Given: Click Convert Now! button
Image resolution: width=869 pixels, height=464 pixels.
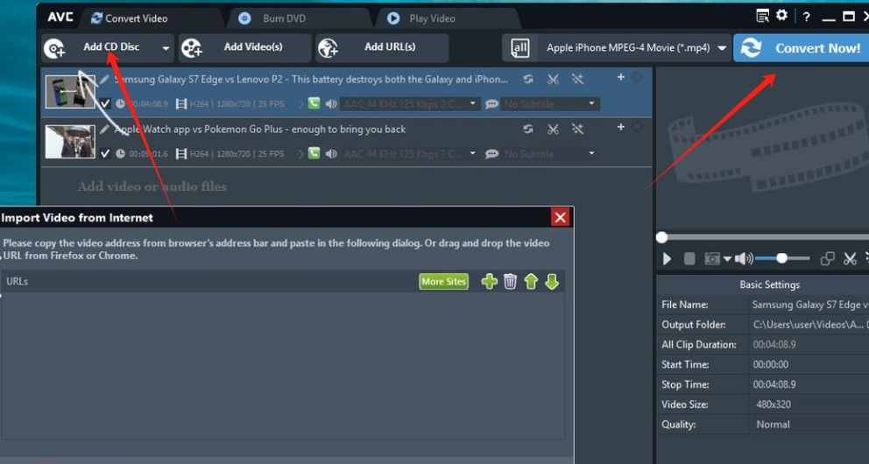Looking at the screenshot, I should click(802, 48).
